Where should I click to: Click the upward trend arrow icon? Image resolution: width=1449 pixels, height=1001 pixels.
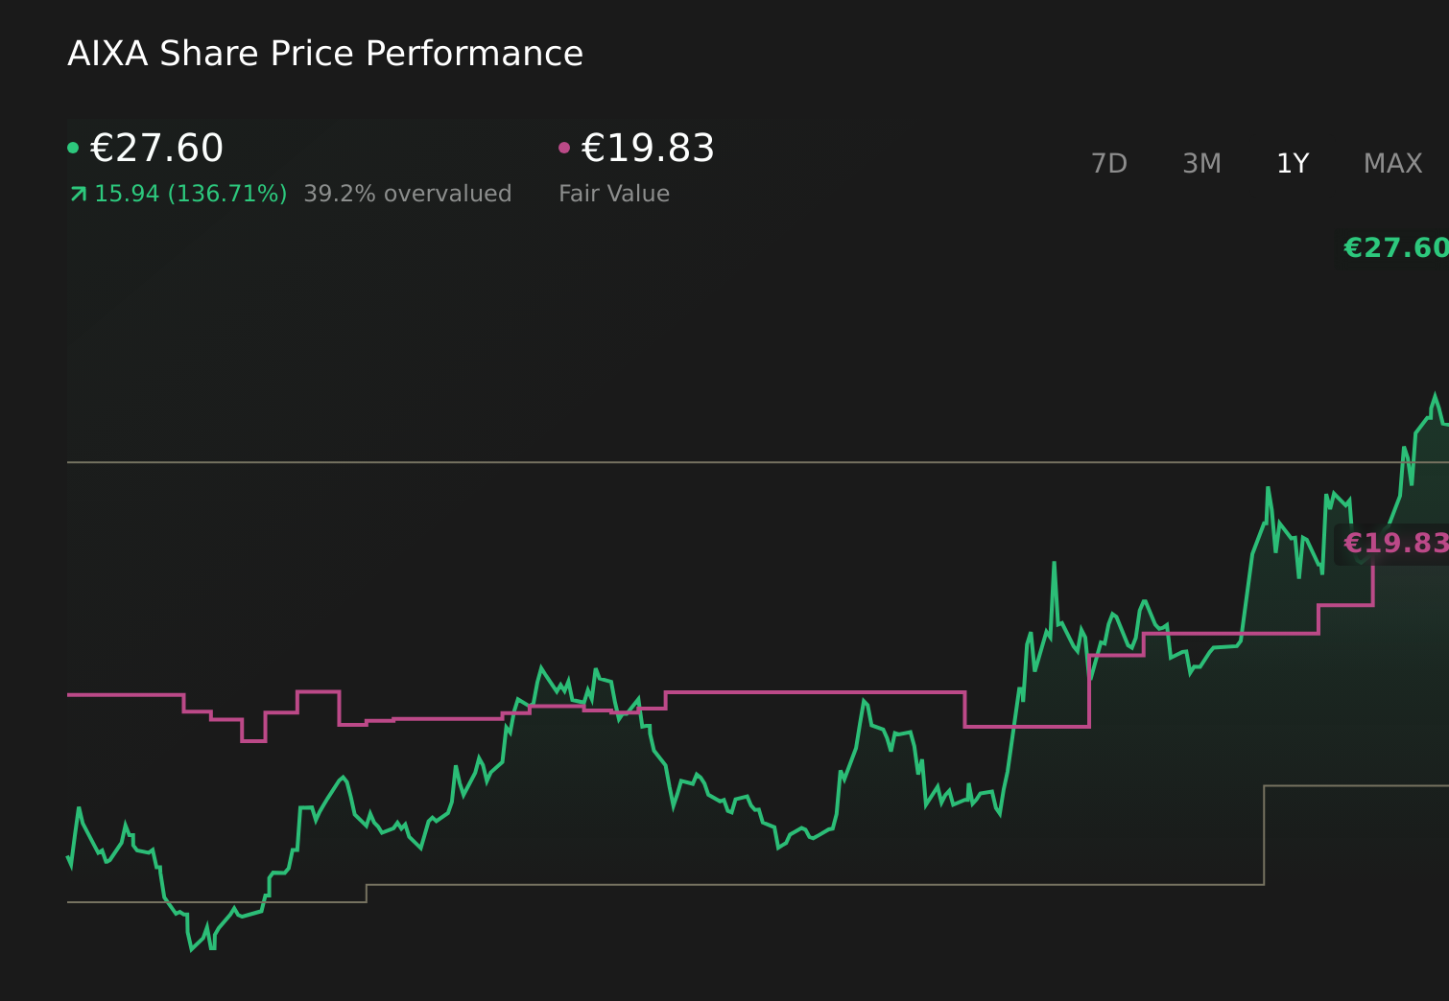(78, 193)
